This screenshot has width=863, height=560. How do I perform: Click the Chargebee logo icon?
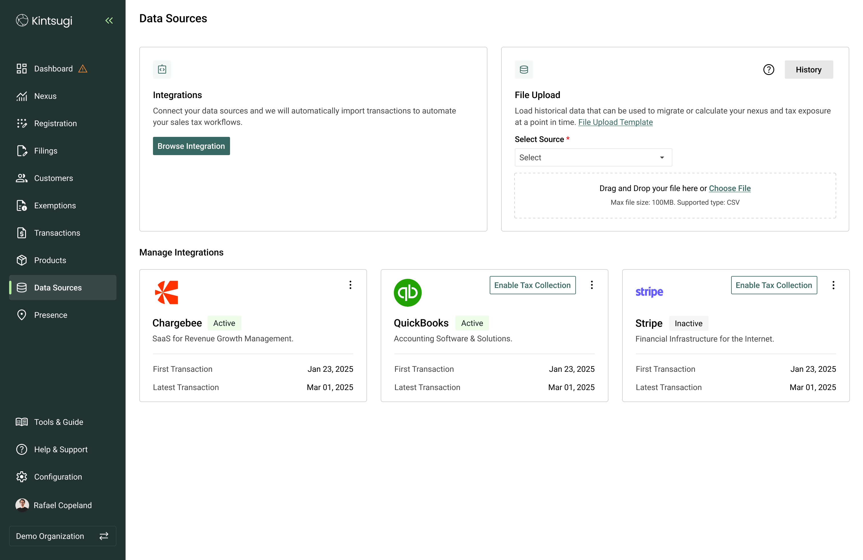click(166, 292)
